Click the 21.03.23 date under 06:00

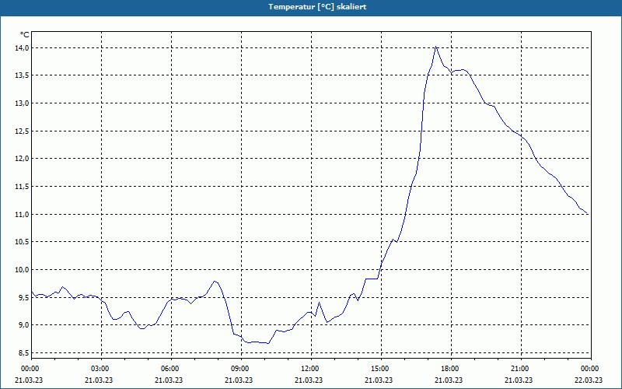[169, 380]
